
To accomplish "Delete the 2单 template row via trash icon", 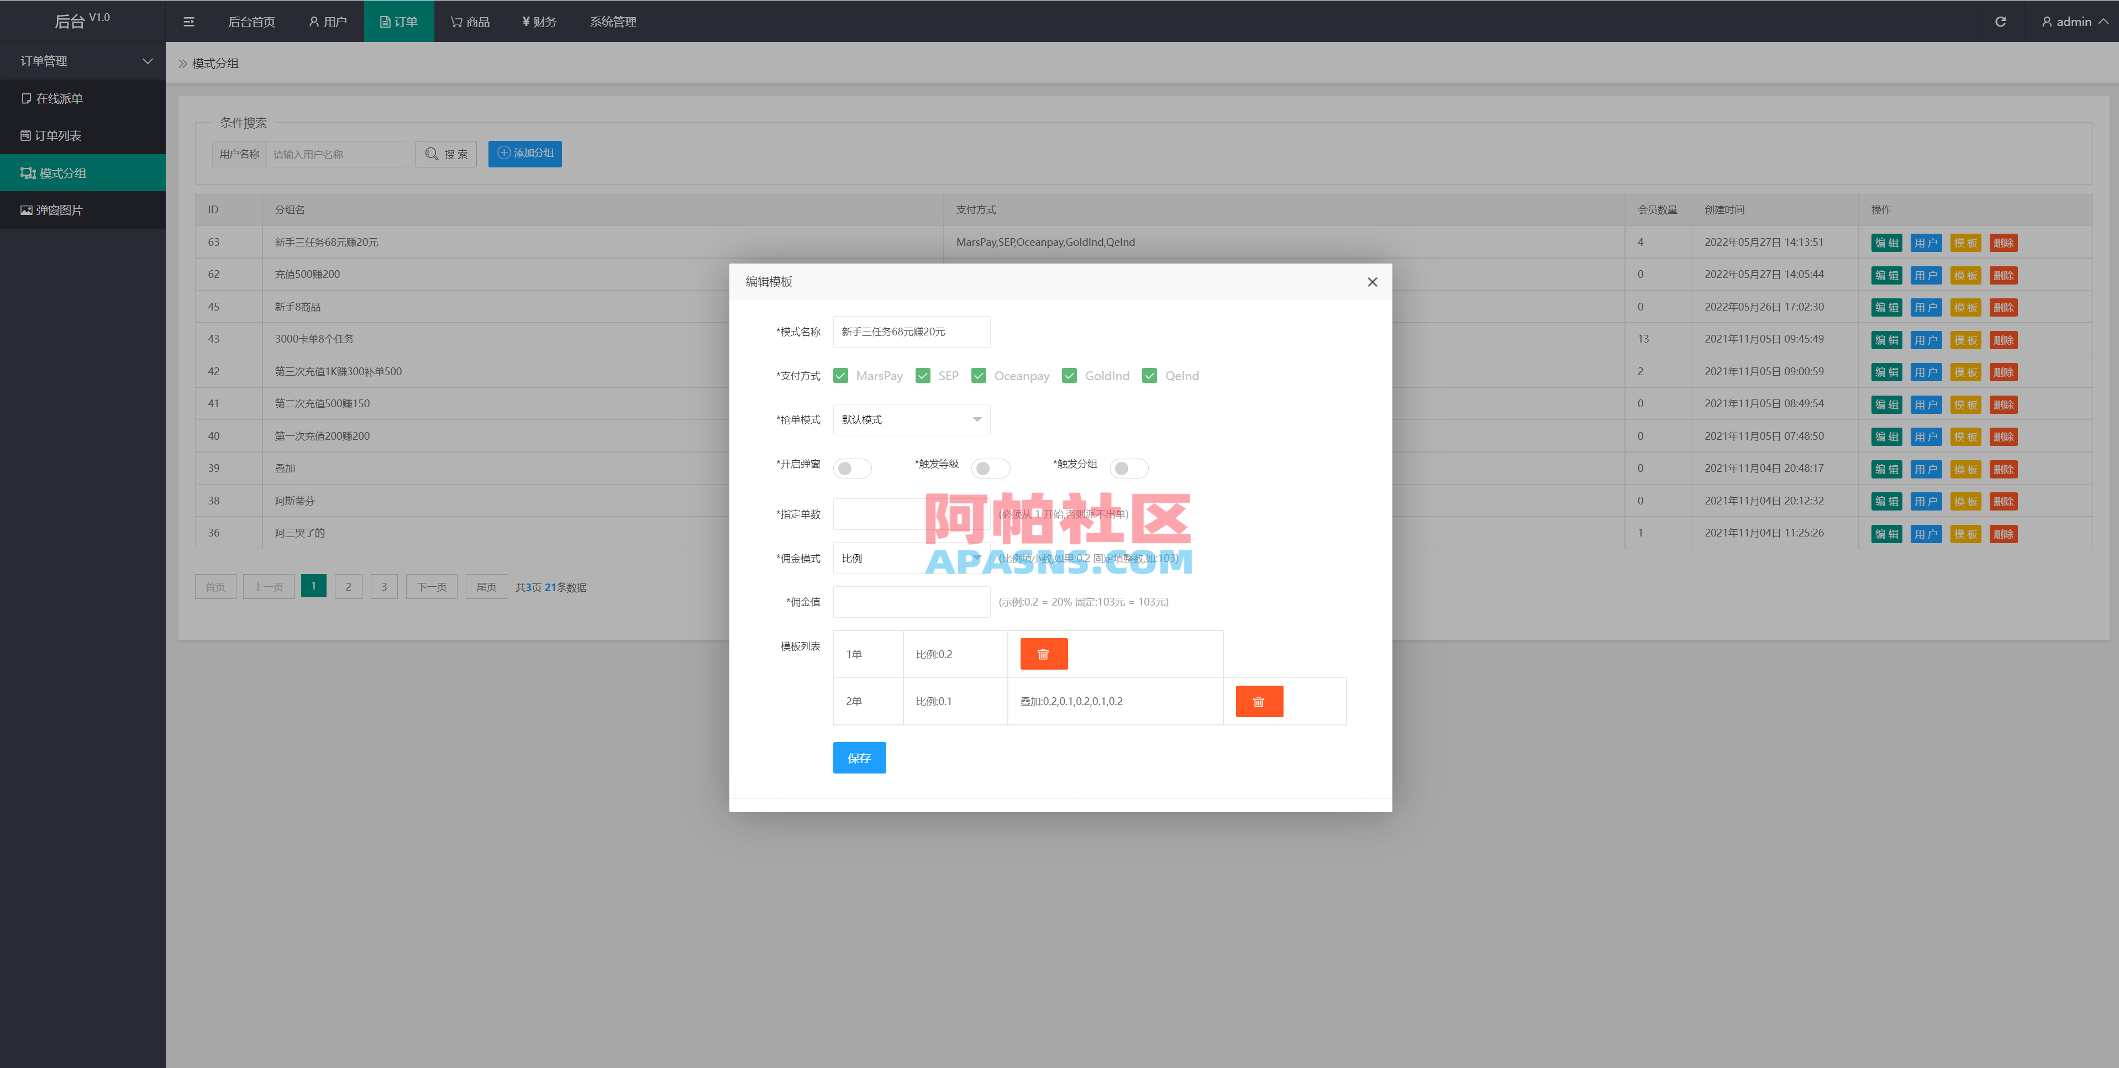I will 1259,701.
